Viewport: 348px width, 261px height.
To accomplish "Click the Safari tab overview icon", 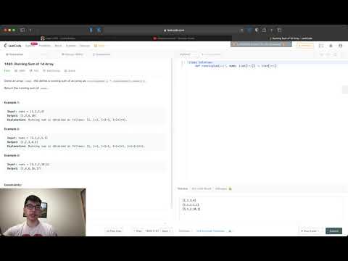I will [279, 30].
